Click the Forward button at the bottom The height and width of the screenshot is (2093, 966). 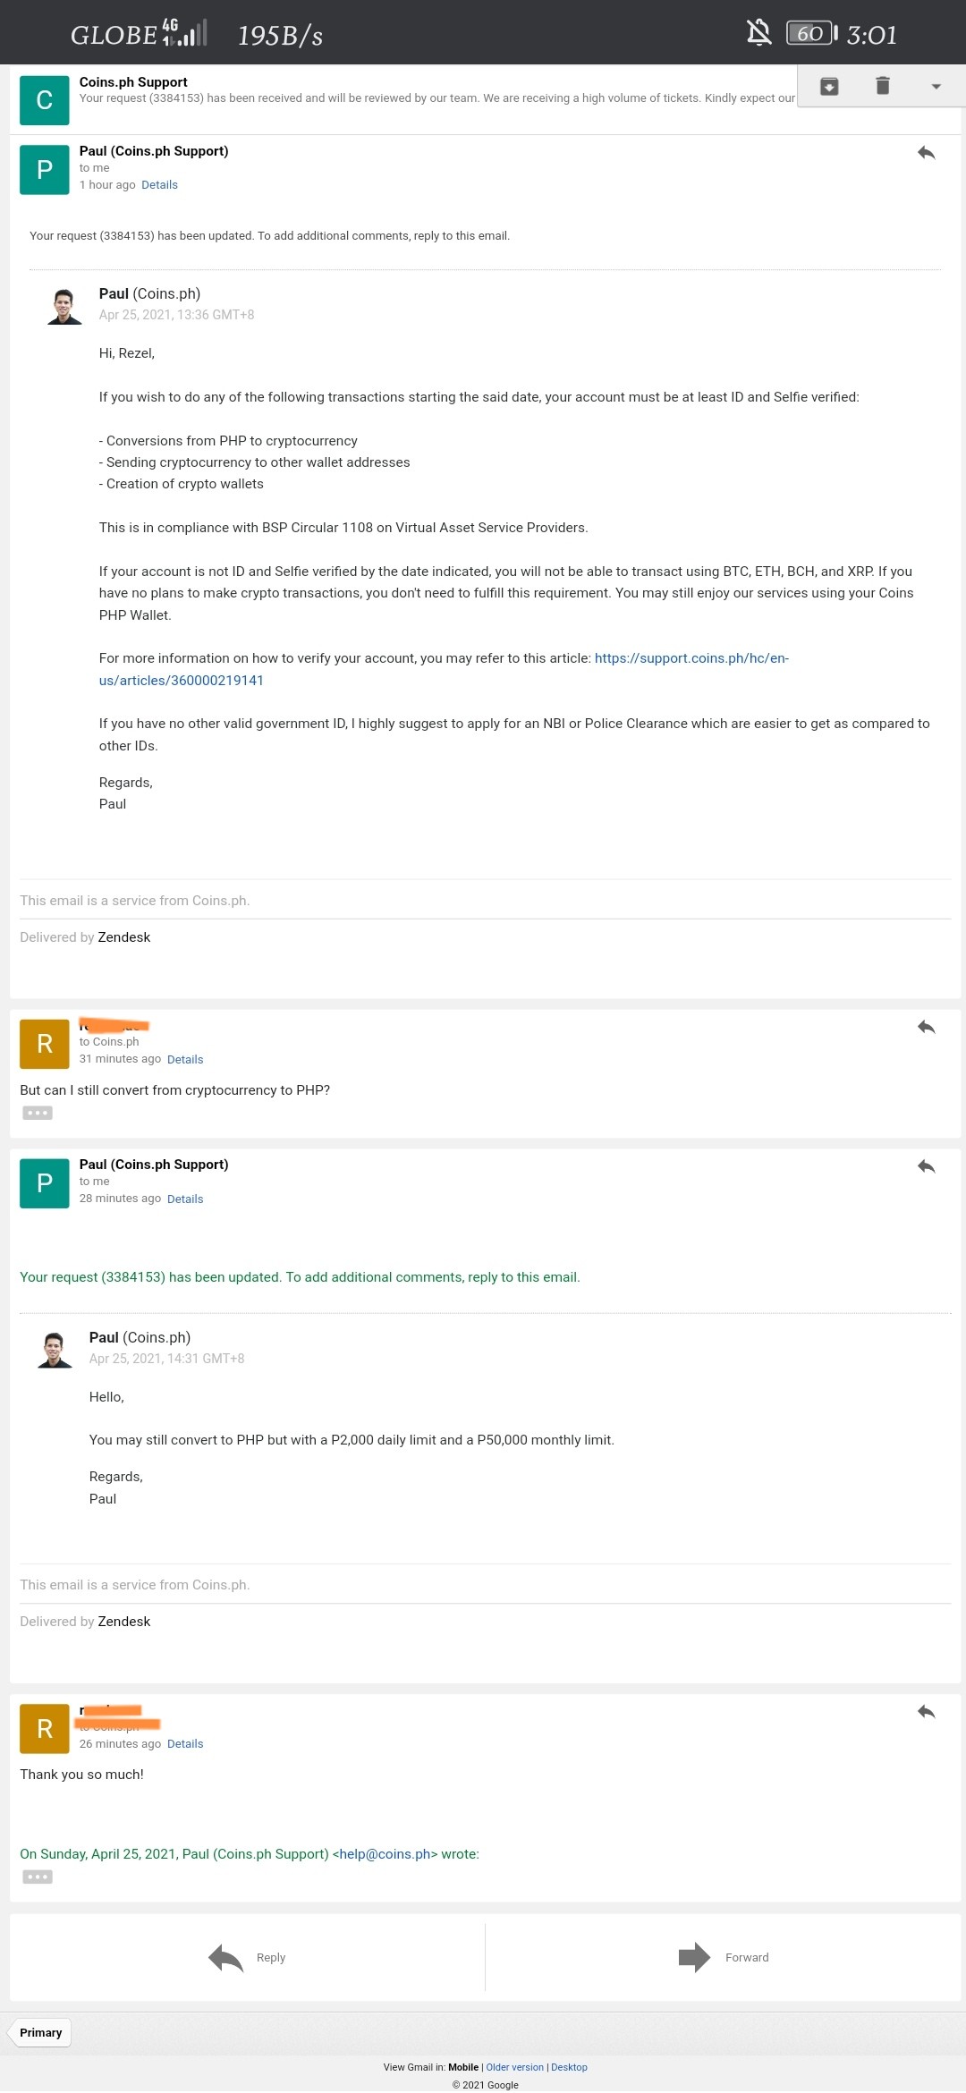tap(724, 1957)
